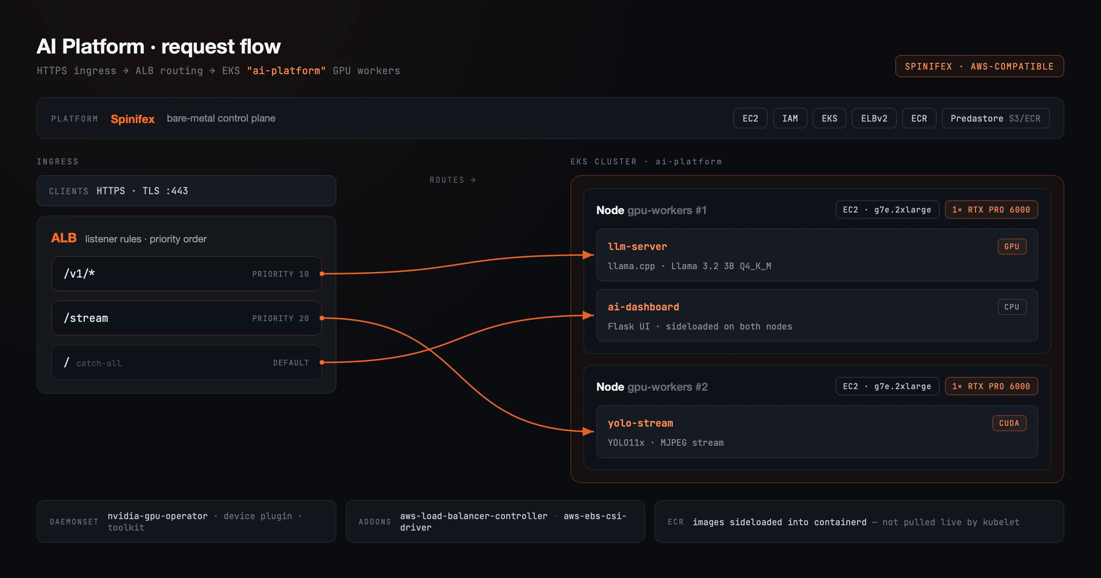Click the ALB listener rules heading
Screen dimensions: 1101x578
[x=129, y=238]
